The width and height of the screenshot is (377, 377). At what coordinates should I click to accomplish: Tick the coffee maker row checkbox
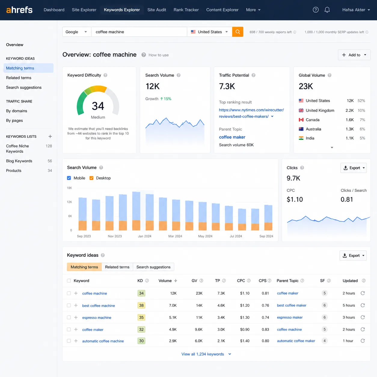69,329
